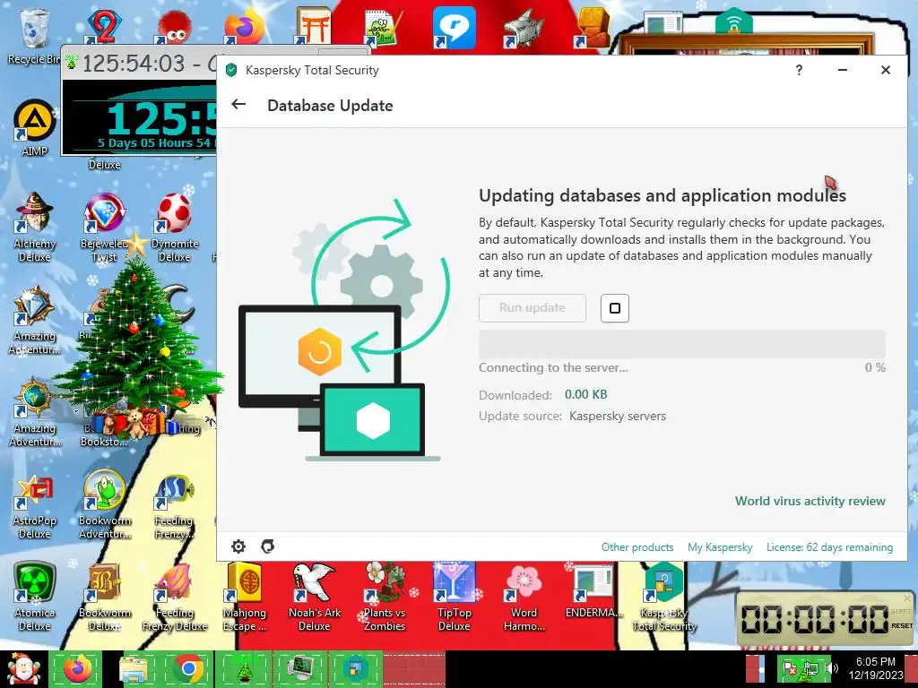Select the Noah's Ark Deluxe icon
The height and width of the screenshot is (688, 918).
click(x=315, y=597)
